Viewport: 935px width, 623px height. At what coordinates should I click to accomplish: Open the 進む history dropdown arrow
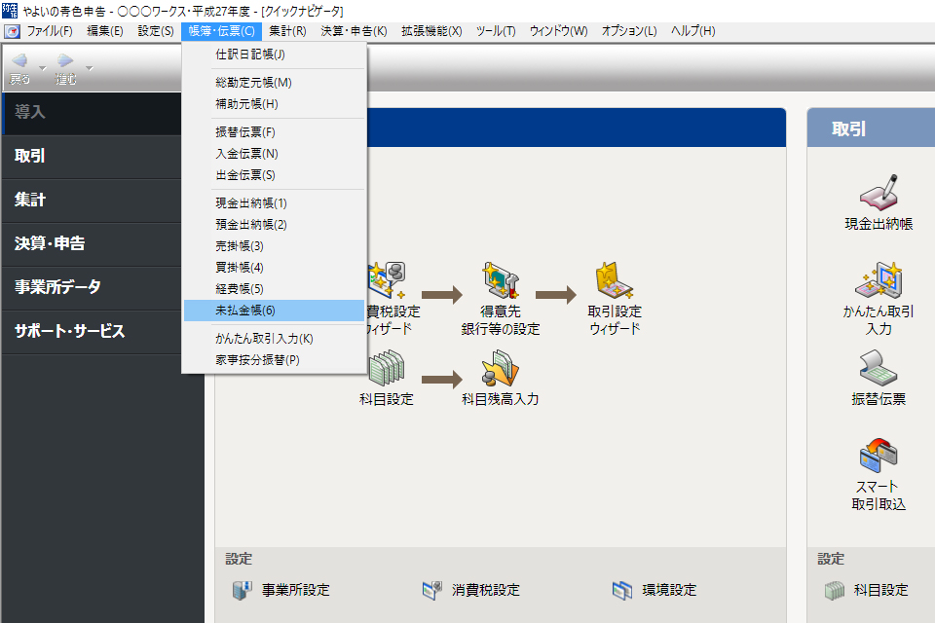(90, 68)
